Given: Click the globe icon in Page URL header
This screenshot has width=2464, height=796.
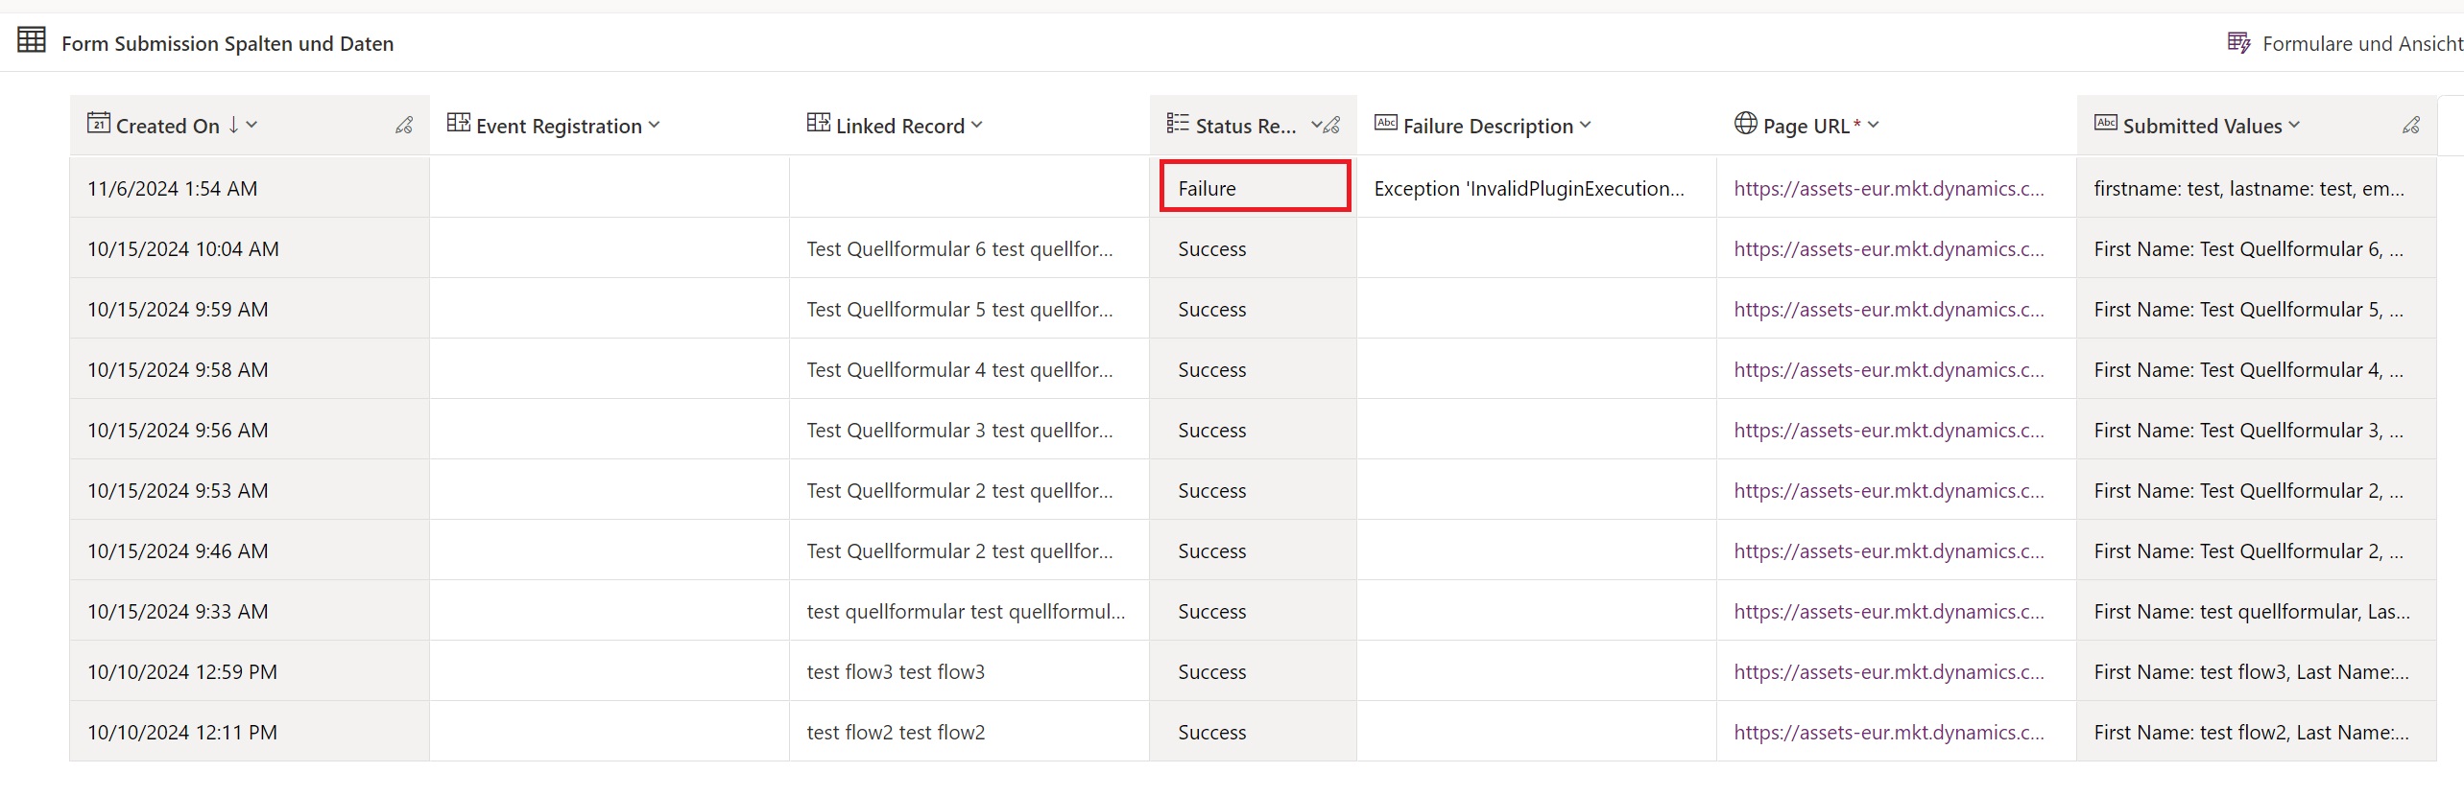Looking at the screenshot, I should pos(1745,123).
